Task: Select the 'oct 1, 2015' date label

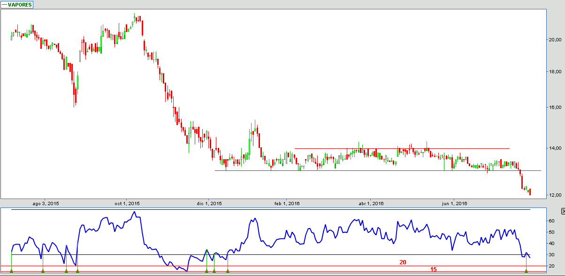Action: pos(127,203)
